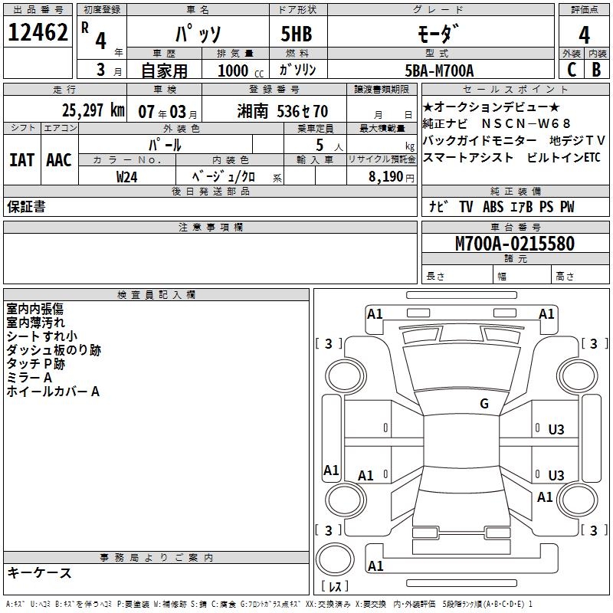Click the ★オークションデビュー★ sales point

(x=491, y=107)
